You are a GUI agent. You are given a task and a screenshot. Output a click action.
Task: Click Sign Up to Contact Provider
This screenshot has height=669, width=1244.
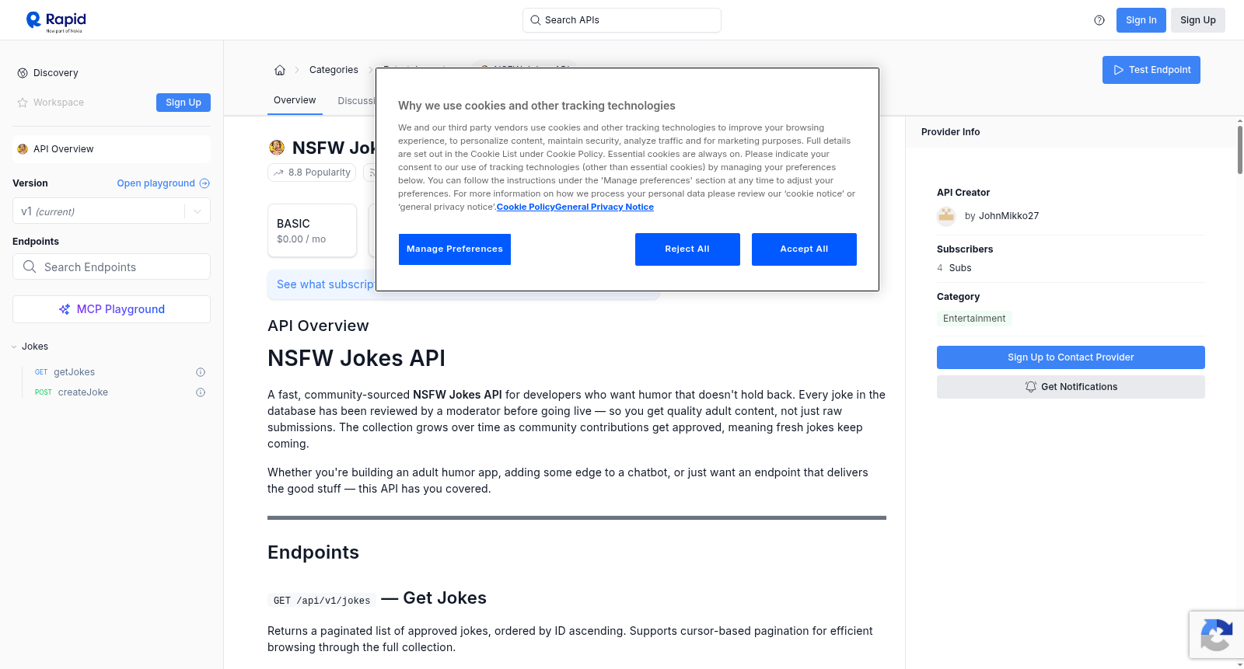1071,357
